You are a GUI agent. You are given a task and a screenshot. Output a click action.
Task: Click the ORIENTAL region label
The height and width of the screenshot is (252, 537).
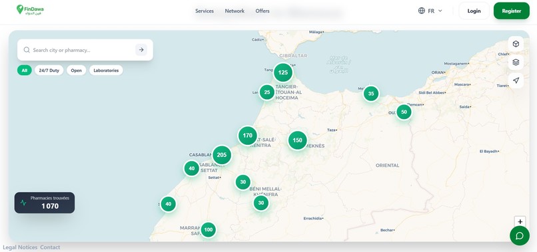pyautogui.click(x=387, y=165)
